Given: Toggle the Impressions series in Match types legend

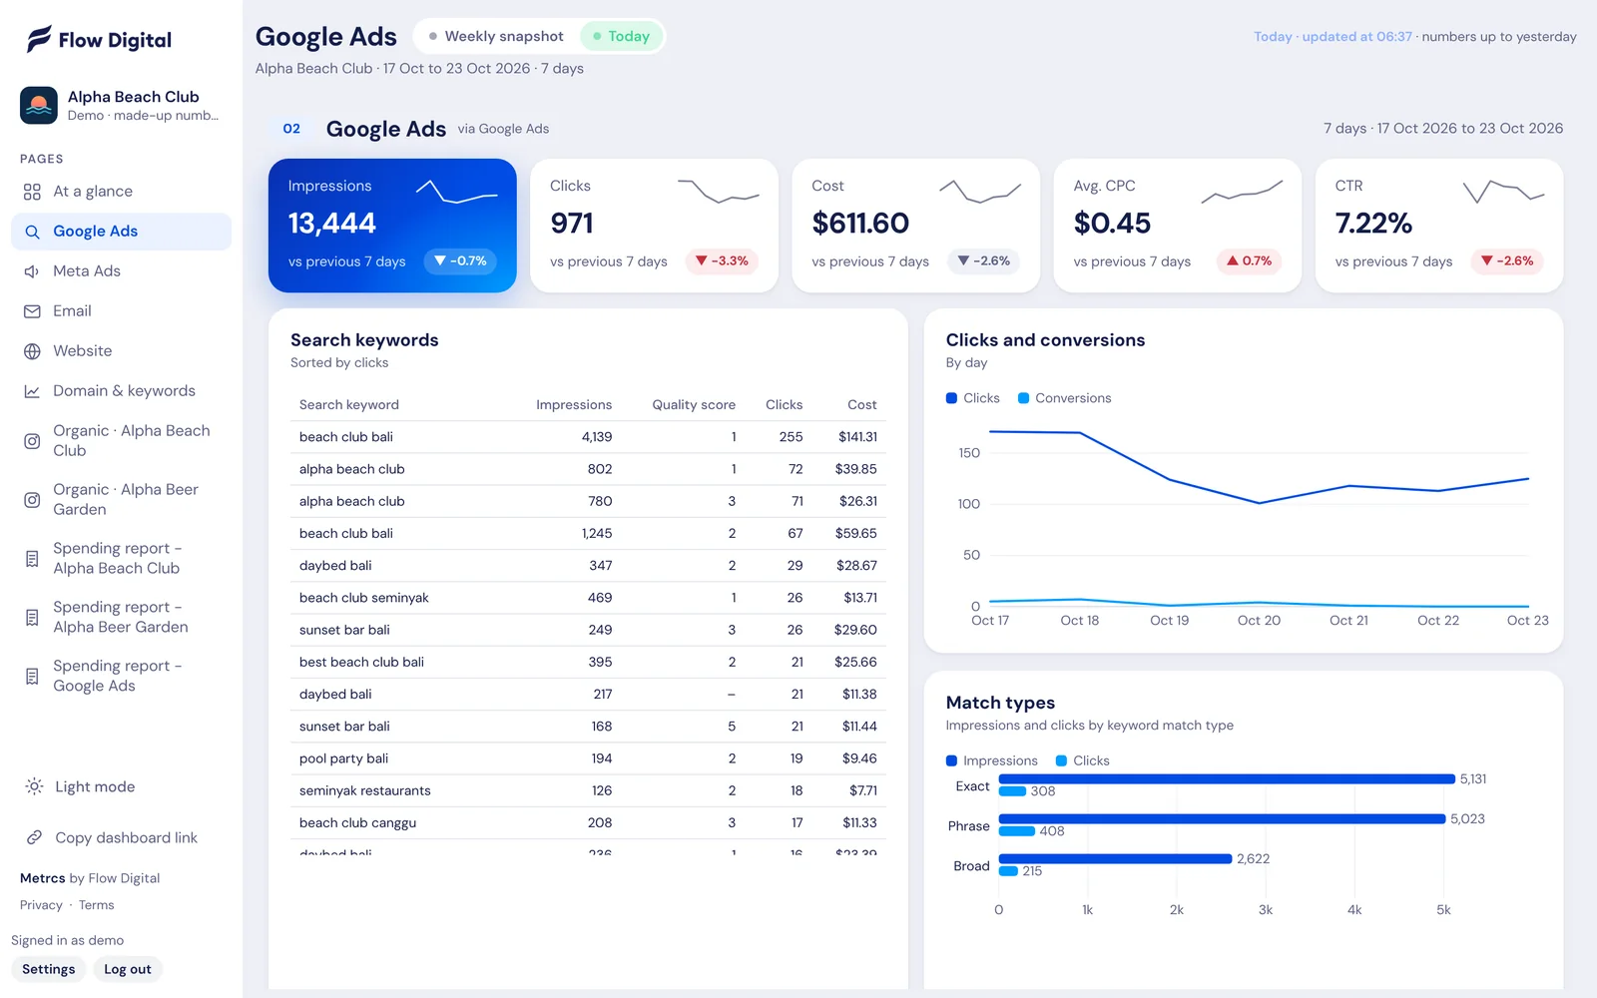Looking at the screenshot, I should (x=992, y=760).
